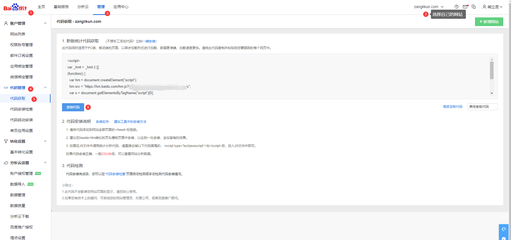The image size is (511, 240).
Task: Click the plus icon on 新增网站
Action: [x=481, y=22]
